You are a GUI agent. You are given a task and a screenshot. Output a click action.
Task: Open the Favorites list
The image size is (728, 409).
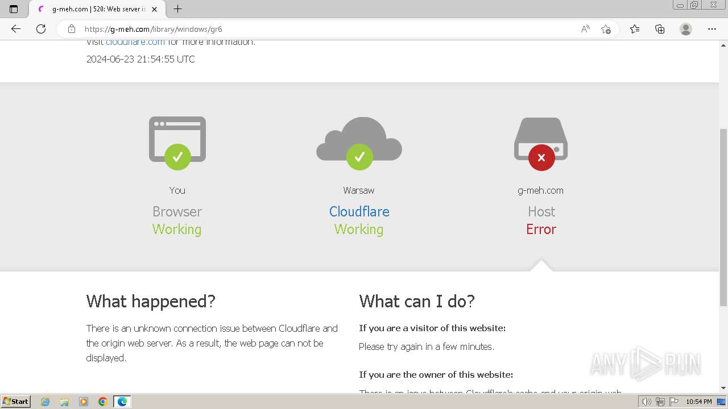tap(635, 29)
